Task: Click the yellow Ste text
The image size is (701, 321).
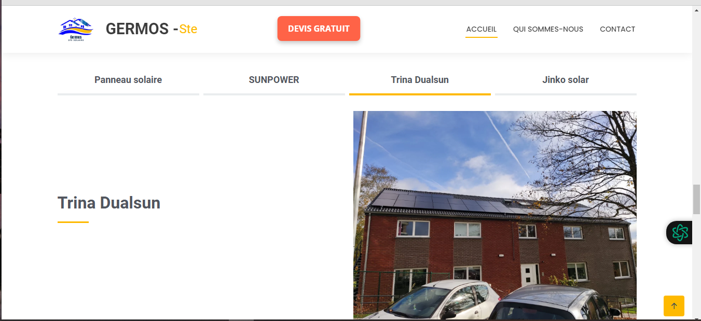Action: pyautogui.click(x=188, y=30)
